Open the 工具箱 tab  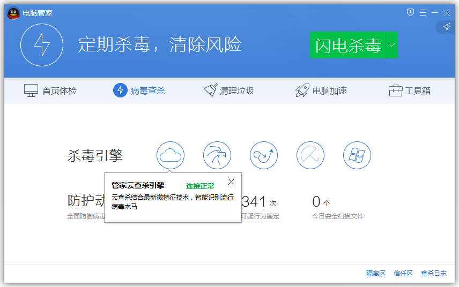point(410,90)
